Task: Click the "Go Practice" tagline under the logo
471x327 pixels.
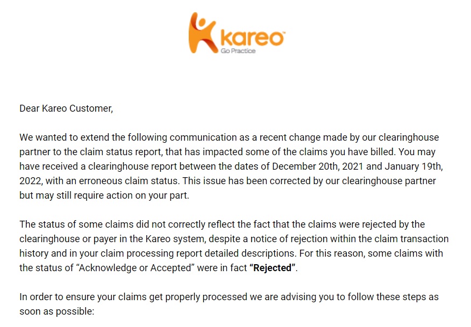Action: tap(238, 51)
